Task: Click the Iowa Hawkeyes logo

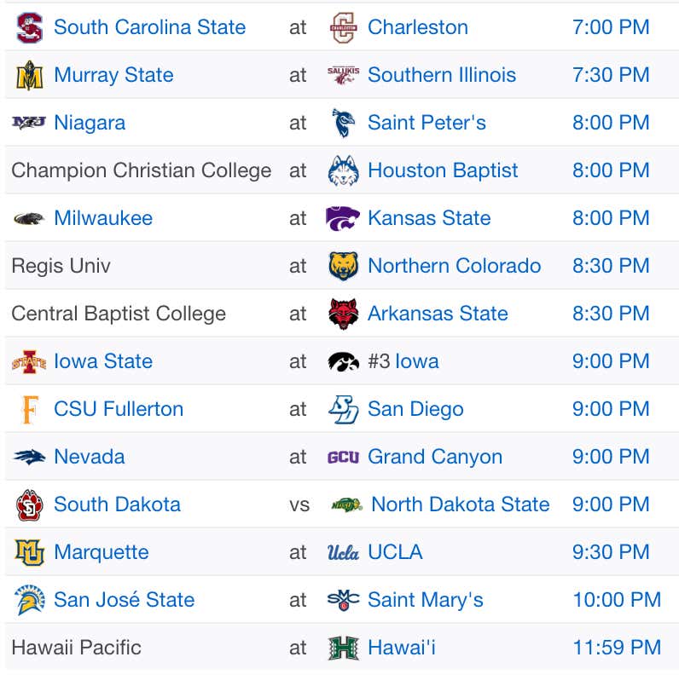Action: click(x=343, y=361)
